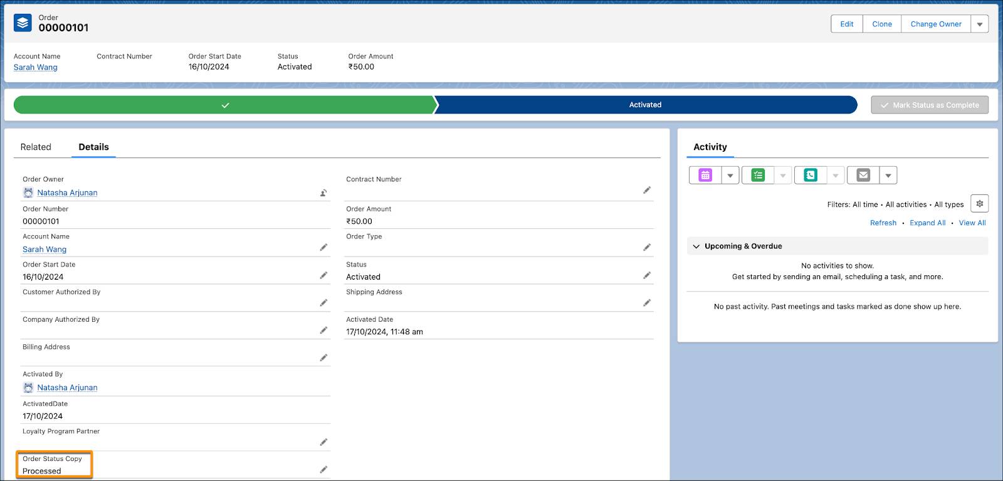
Task: Edit Billing Address pencil icon
Action: [323, 357]
